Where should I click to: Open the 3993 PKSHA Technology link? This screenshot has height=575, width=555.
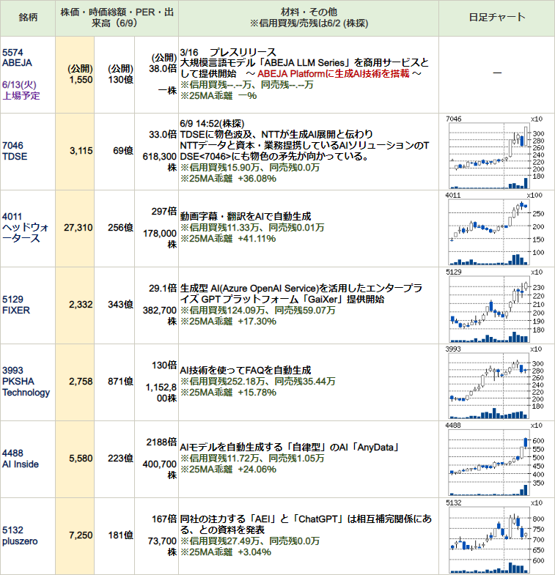[x=26, y=382]
